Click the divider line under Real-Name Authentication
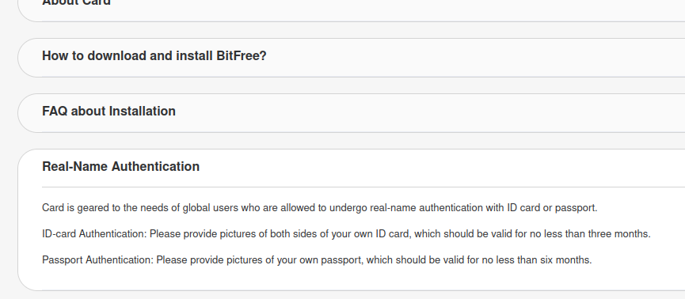This screenshot has width=685, height=299. pos(363,187)
